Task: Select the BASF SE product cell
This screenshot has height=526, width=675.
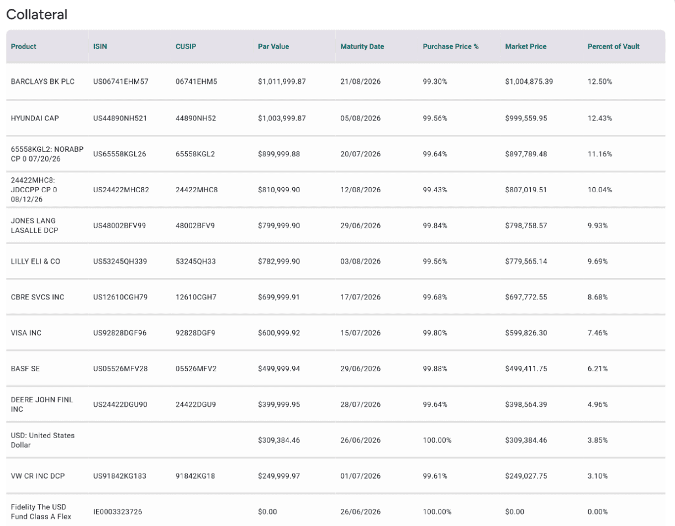Action: (25, 369)
